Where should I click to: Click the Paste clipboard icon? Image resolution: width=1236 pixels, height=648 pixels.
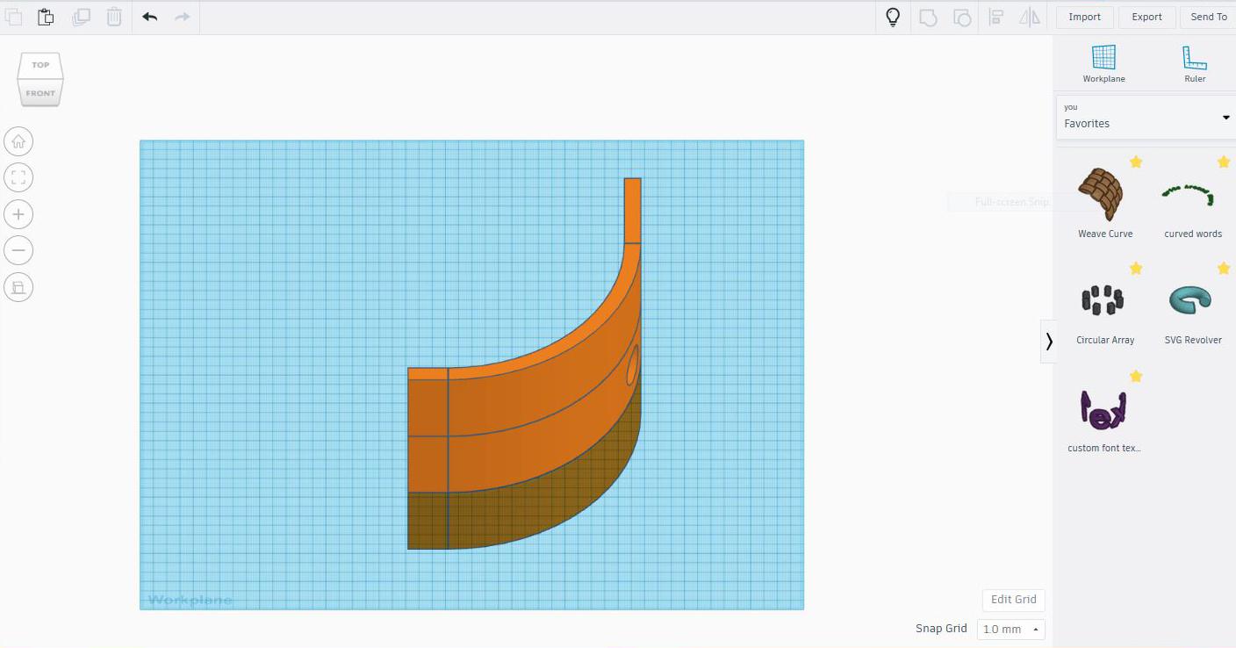(46, 17)
